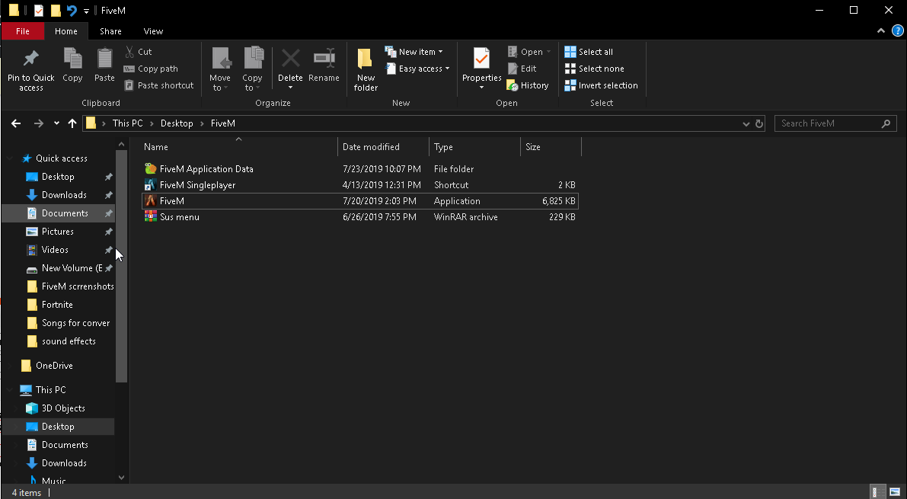Click the Paste icon in ribbon
This screenshot has width=907, height=499.
click(x=104, y=59)
